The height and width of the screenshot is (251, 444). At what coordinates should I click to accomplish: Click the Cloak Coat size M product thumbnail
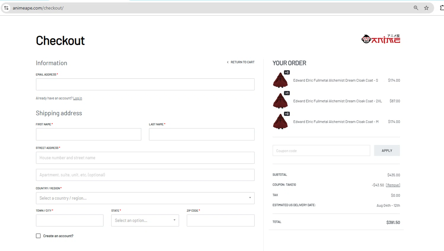click(x=280, y=121)
